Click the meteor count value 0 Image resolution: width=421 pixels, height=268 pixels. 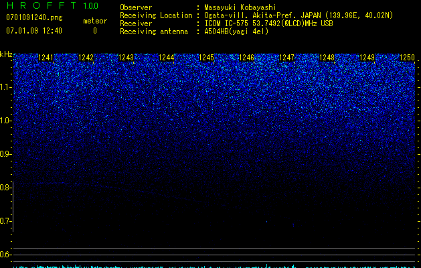tap(95, 31)
